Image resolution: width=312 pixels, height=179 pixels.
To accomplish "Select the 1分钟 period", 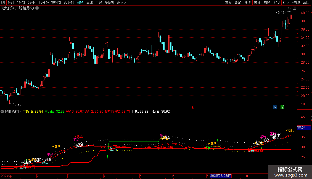I will [21, 2].
